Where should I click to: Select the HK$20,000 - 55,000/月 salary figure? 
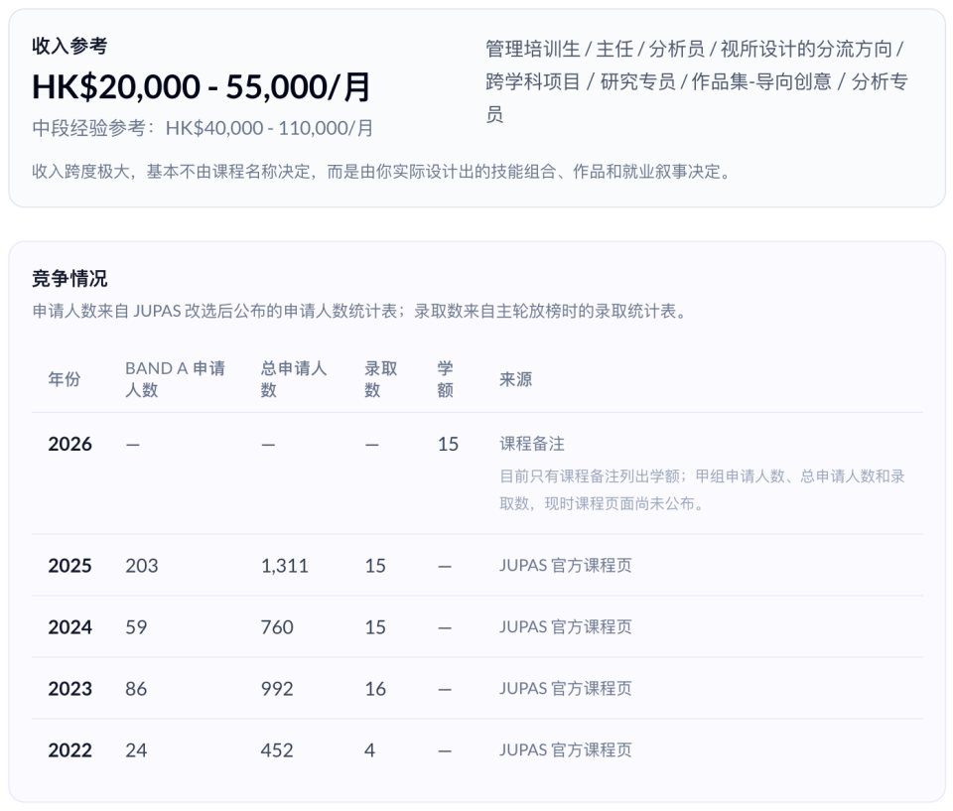click(202, 86)
